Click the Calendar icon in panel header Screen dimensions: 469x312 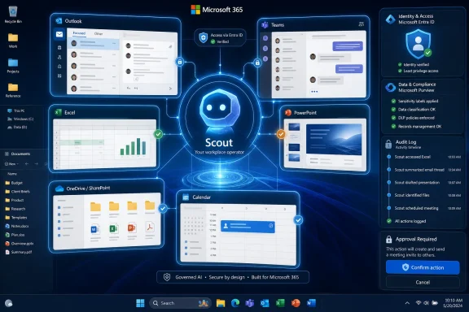pyautogui.click(x=186, y=197)
